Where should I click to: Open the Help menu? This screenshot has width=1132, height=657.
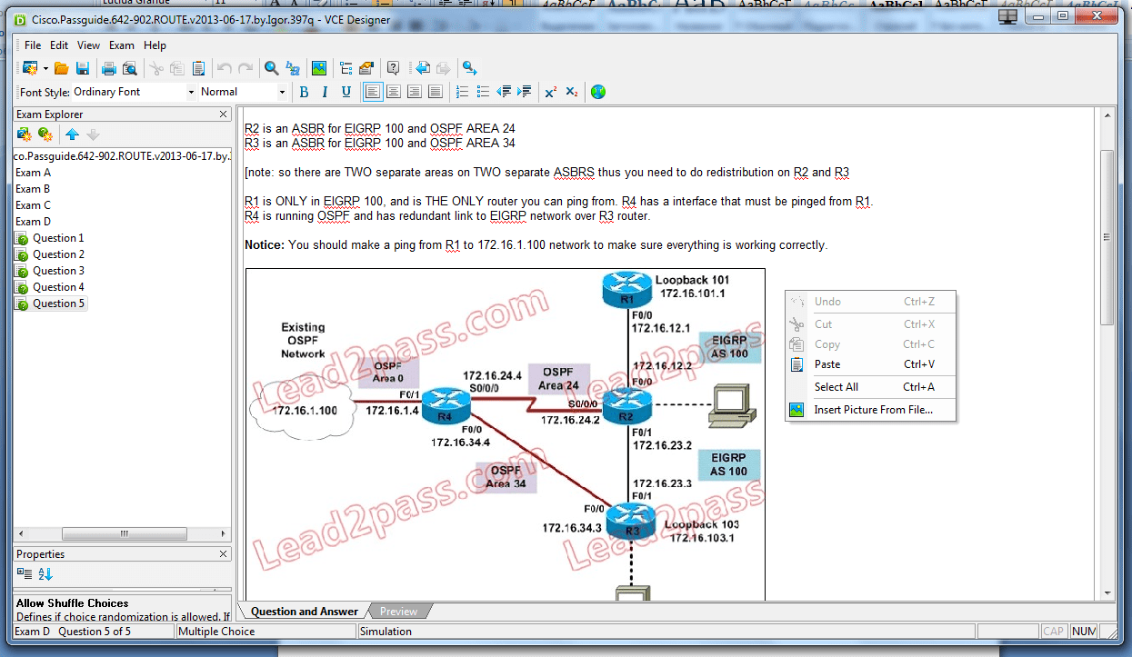pyautogui.click(x=155, y=45)
